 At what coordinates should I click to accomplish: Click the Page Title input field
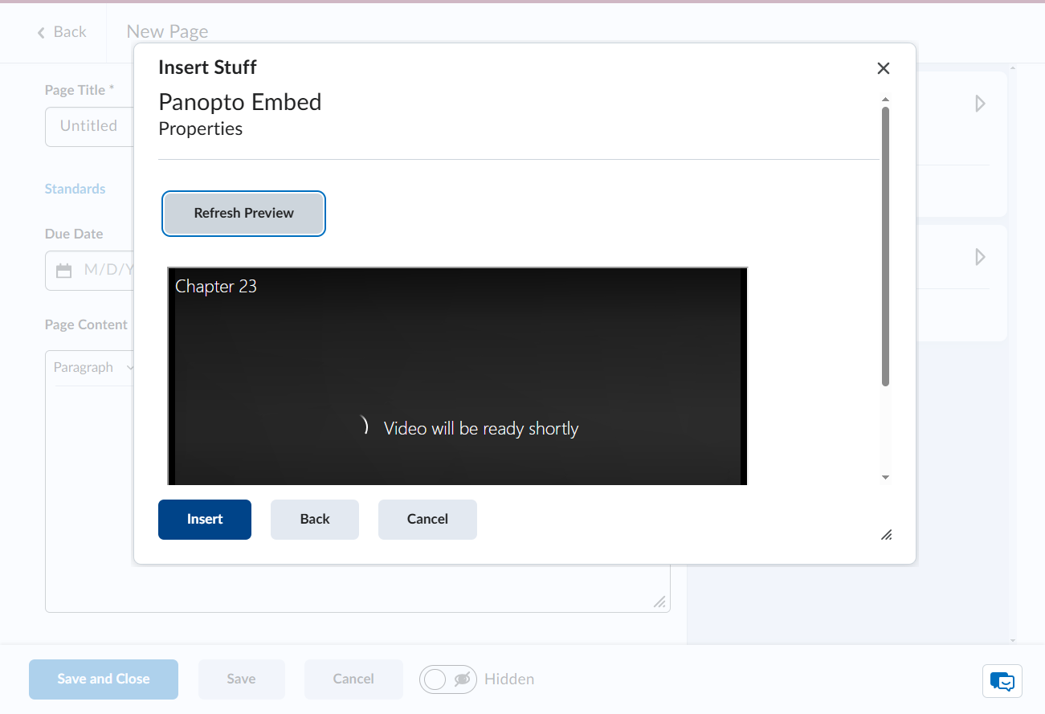tap(89, 126)
